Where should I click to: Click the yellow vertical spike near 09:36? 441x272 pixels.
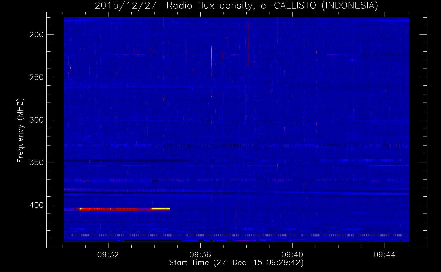[x=212, y=60]
